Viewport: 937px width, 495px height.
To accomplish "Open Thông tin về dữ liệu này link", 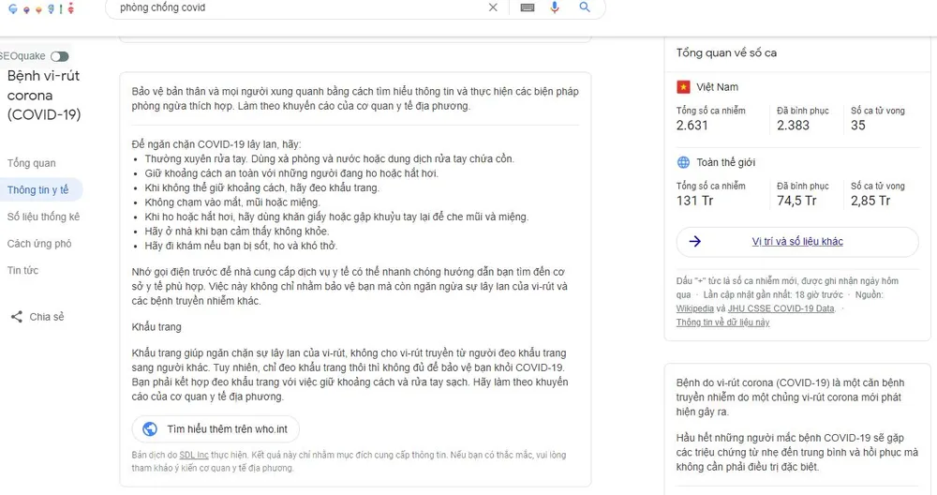I will pos(722,322).
